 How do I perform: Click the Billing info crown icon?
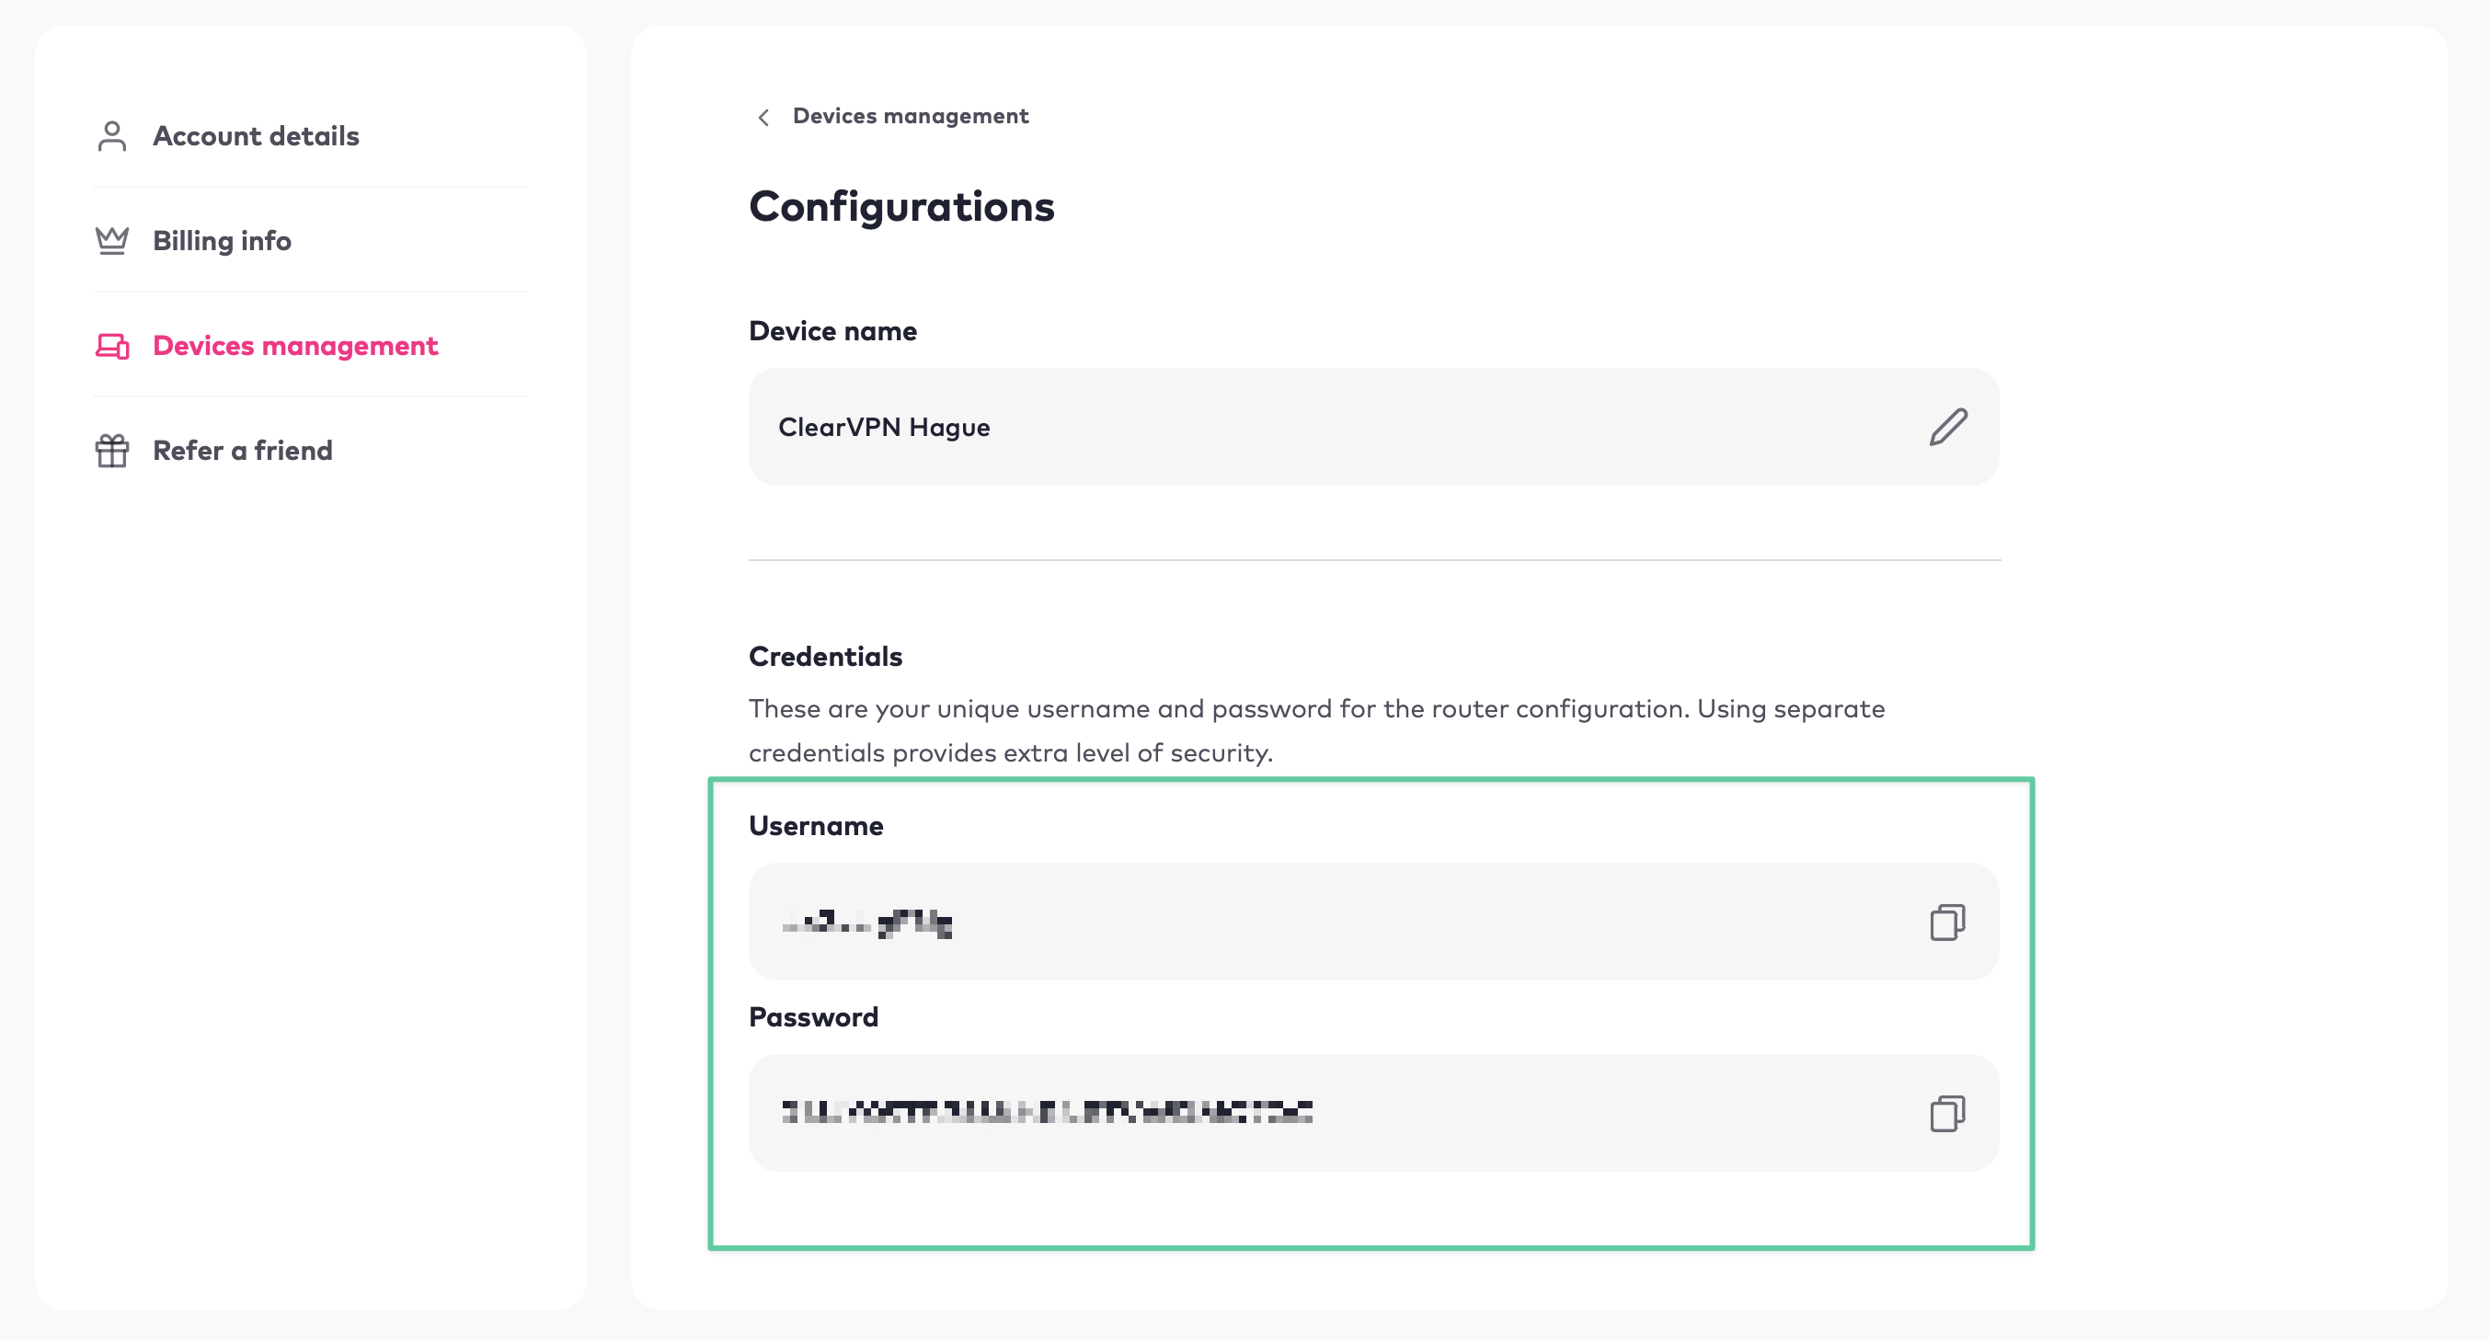(x=112, y=241)
